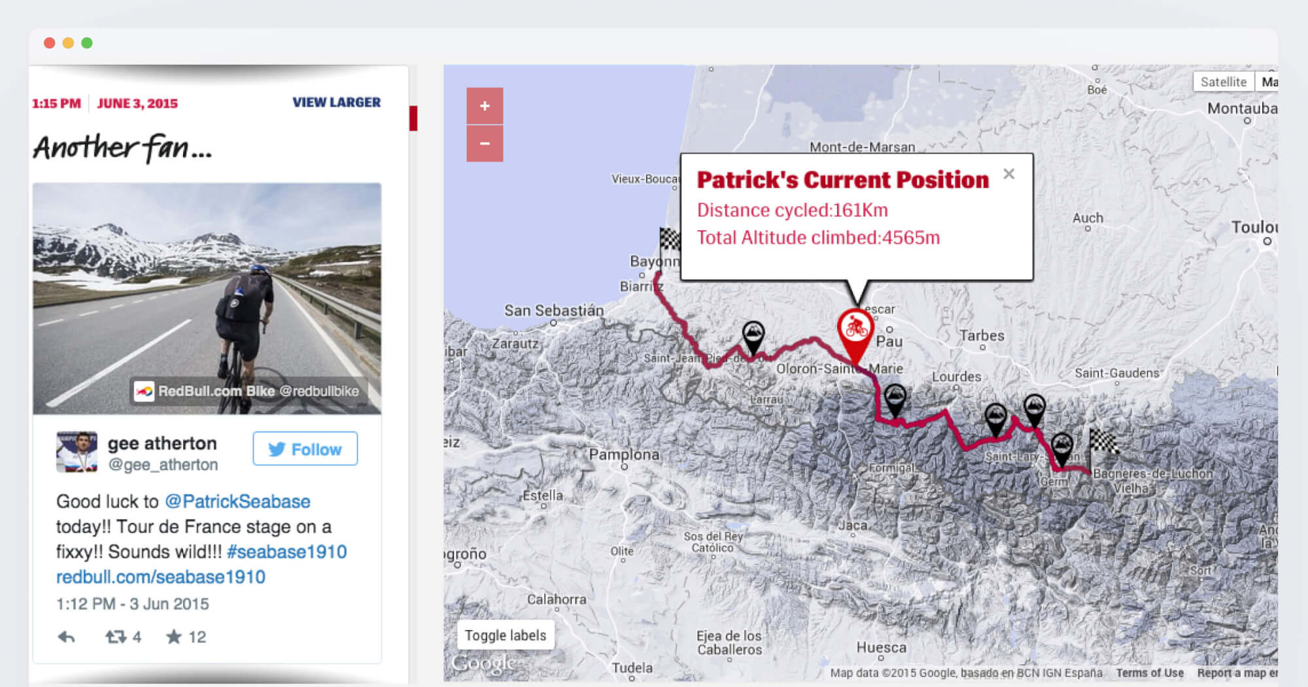This screenshot has width=1308, height=687.
Task: Click the Tarbes city label
Action: point(982,335)
